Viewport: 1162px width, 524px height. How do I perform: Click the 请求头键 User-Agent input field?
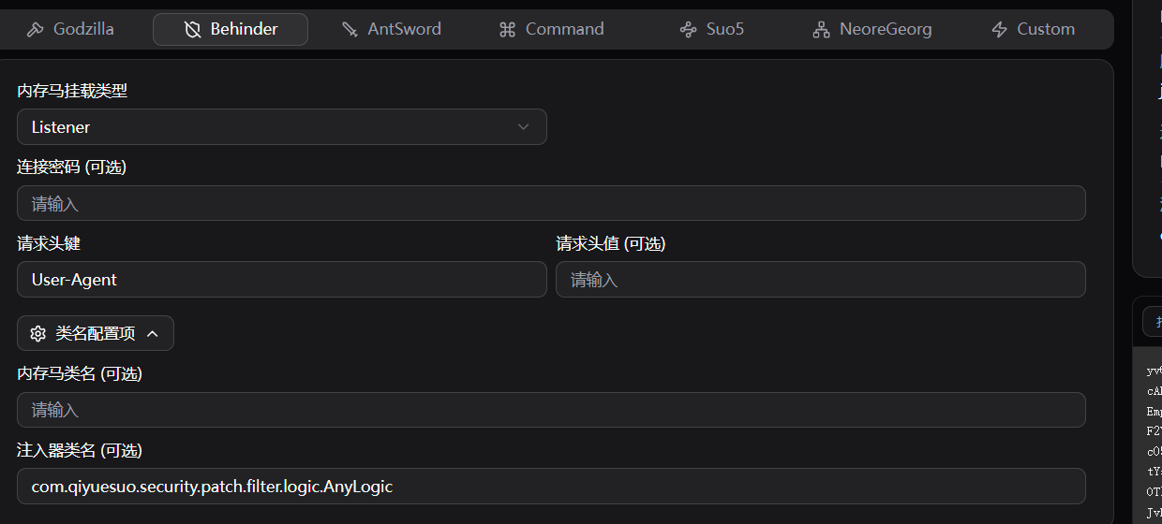click(281, 280)
